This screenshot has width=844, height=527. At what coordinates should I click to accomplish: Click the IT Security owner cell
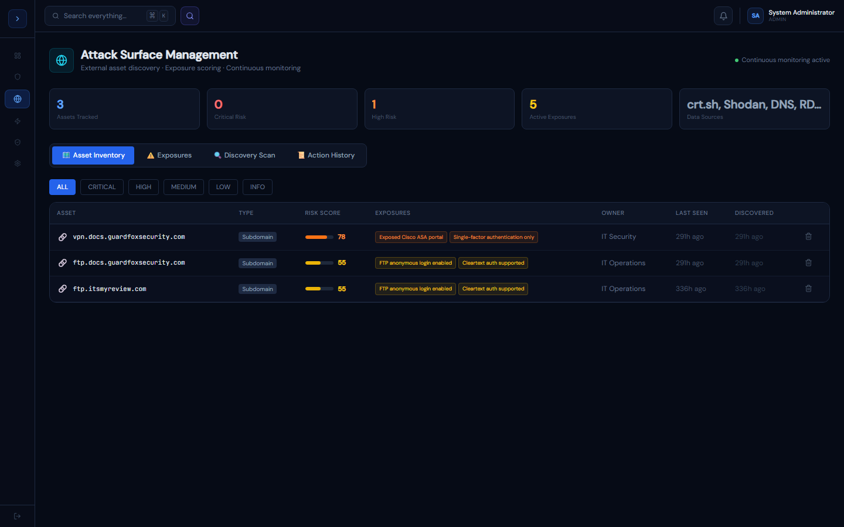tap(618, 237)
